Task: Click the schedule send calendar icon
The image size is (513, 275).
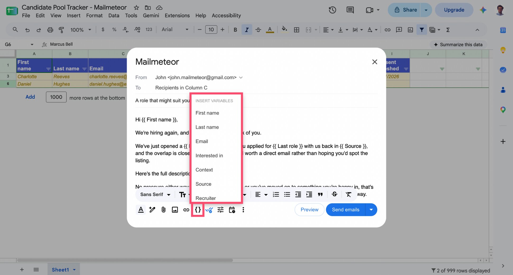Action: coord(232,210)
